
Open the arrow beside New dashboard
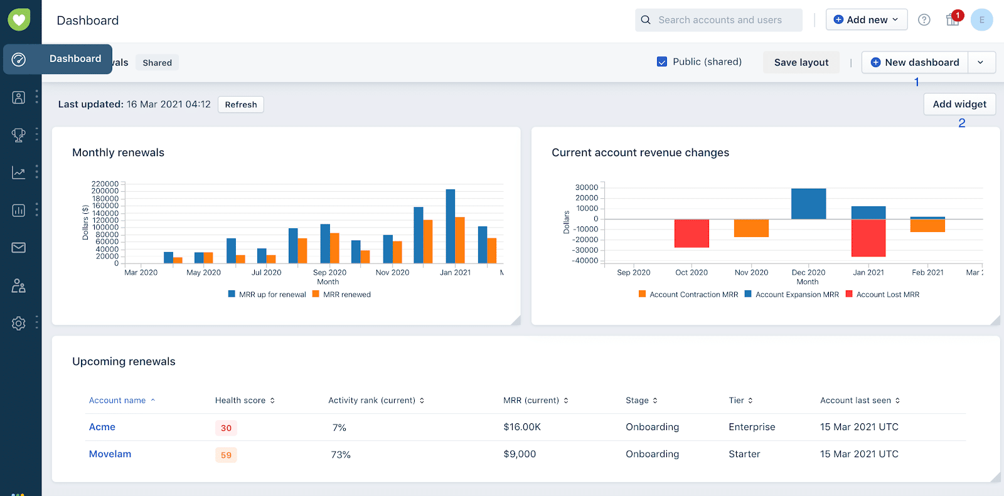(x=981, y=62)
